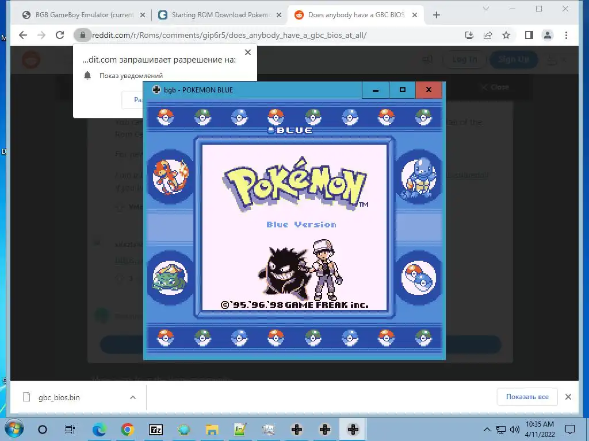The width and height of the screenshot is (589, 441).
Task: Click the bgb window title icon
Action: 156,90
